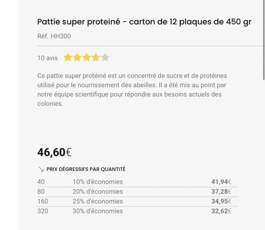Click the first yellow rating star
Screen dimensions: 265x230
[x=68, y=58]
